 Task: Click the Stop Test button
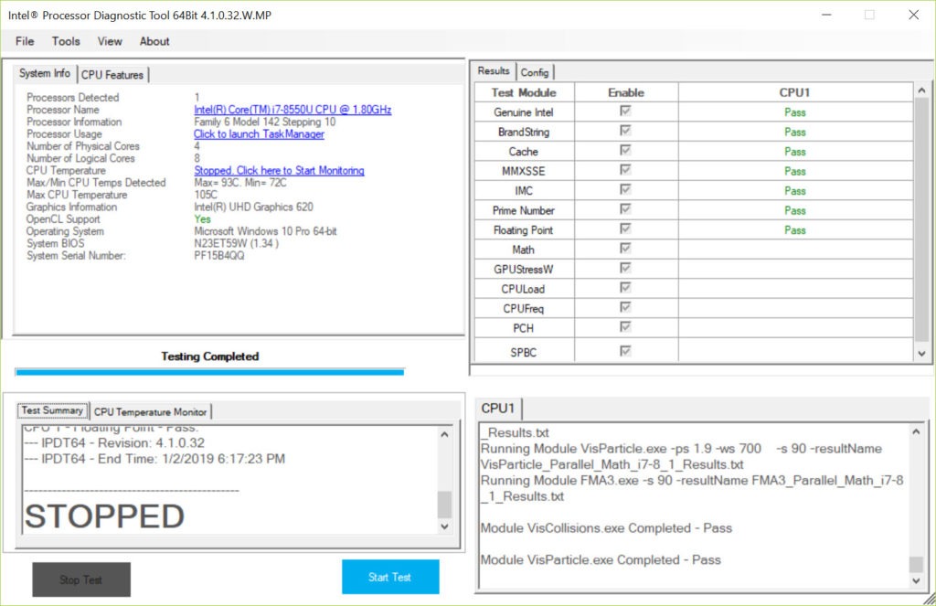(81, 579)
